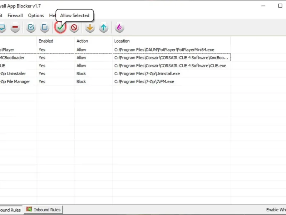
Task: Click Yes in the 7-Zip File Manager row
Action: pyautogui.click(x=42, y=82)
